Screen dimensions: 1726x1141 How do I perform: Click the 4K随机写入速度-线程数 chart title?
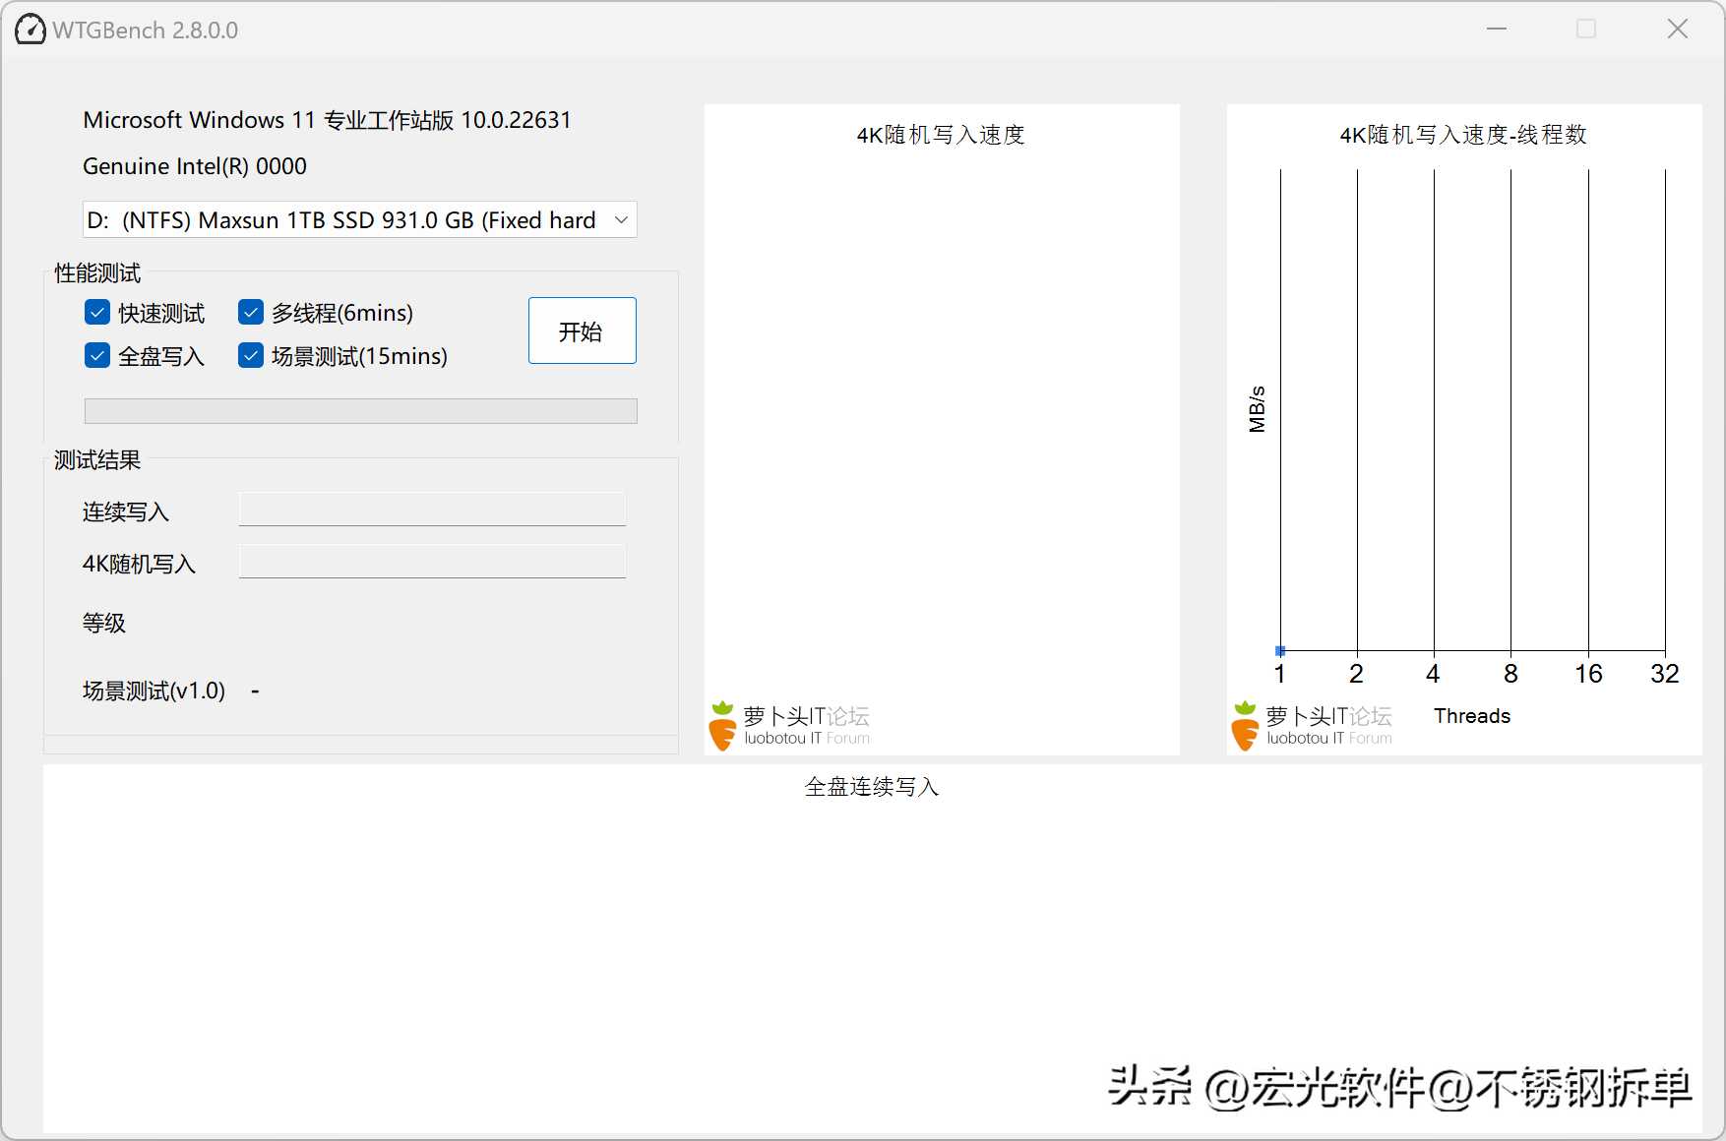point(1463,135)
